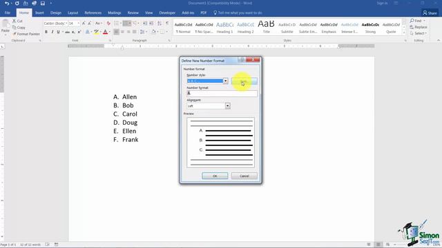Open the Shading dropdown
This screenshot has height=248, width=442.
click(x=157, y=32)
